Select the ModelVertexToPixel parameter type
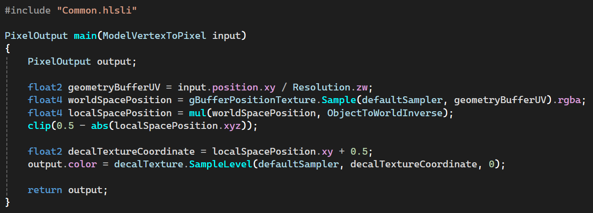The image size is (593, 213). [x=154, y=36]
